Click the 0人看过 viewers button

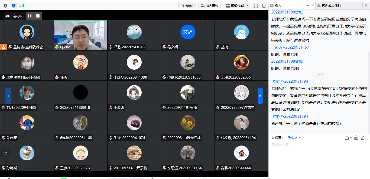click(x=210, y=6)
